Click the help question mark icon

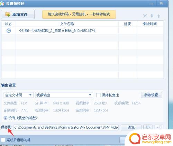tap(6, 118)
